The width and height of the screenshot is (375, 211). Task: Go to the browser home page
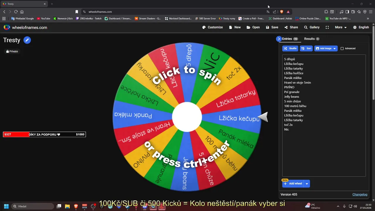tap(22, 12)
